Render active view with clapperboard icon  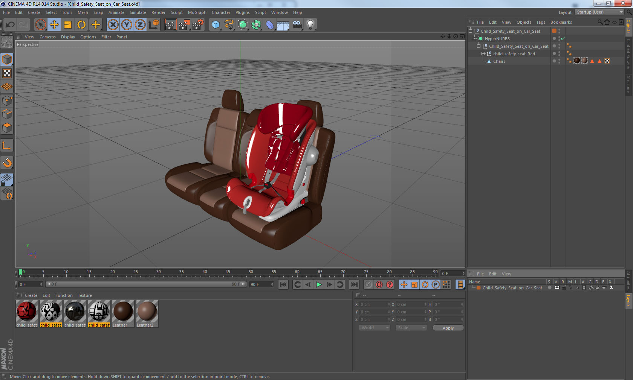point(170,25)
